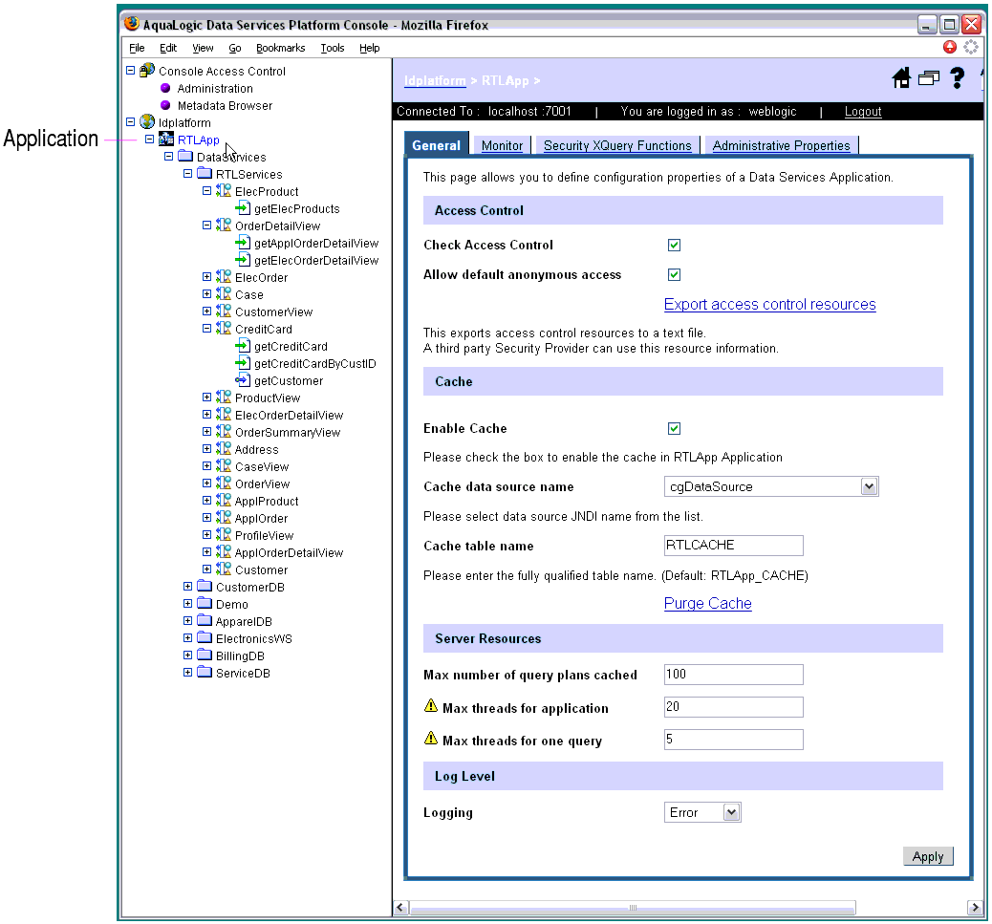Click the CreditCard data service icon

(x=224, y=329)
